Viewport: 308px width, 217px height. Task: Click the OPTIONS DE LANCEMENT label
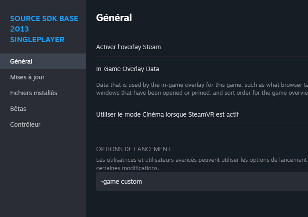(x=134, y=149)
